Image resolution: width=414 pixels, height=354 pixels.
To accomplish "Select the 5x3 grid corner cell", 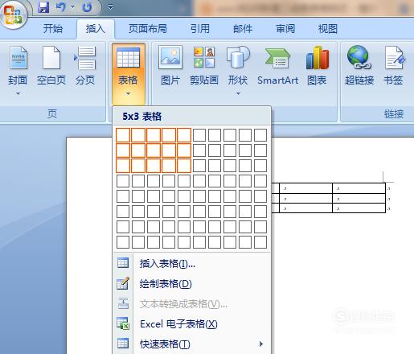I will pyautogui.click(x=184, y=166).
